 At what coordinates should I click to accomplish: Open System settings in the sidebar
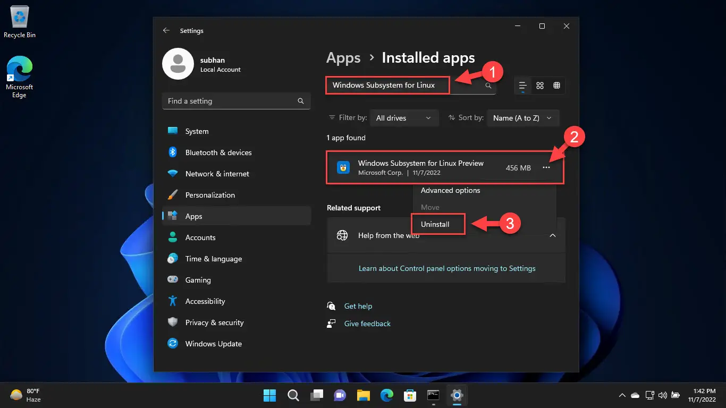pyautogui.click(x=237, y=131)
